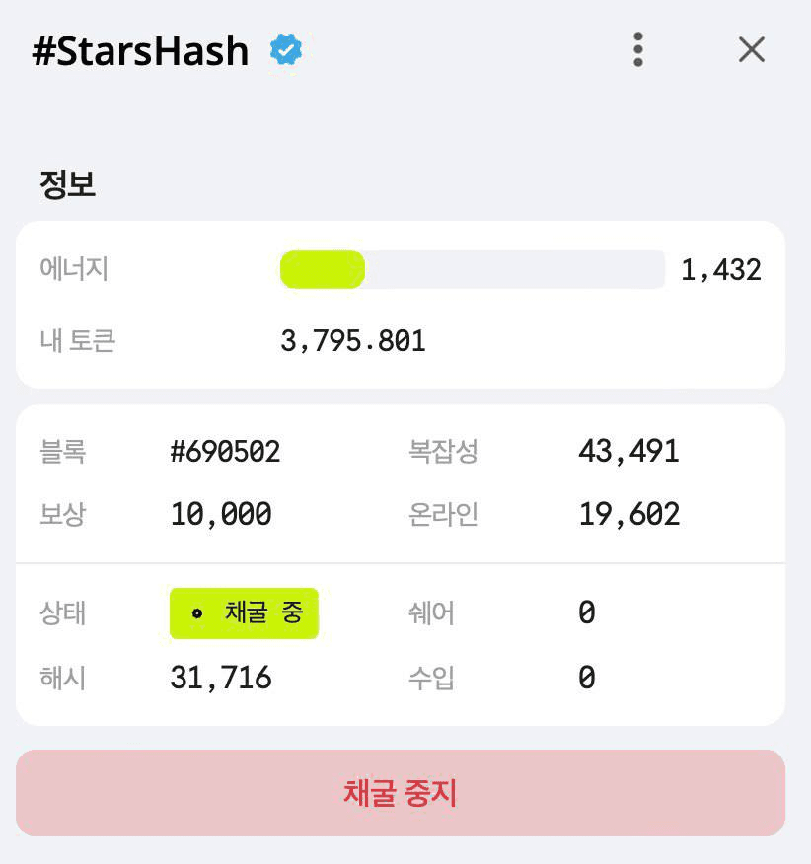Image resolution: width=811 pixels, height=864 pixels.
Task: Click the 에너지 energy label
Action: 74,269
